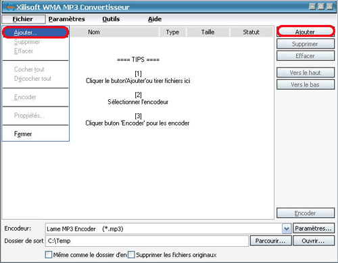Click the C:\Temp output folder field
The width and height of the screenshot is (338, 263).
pyautogui.click(x=147, y=241)
